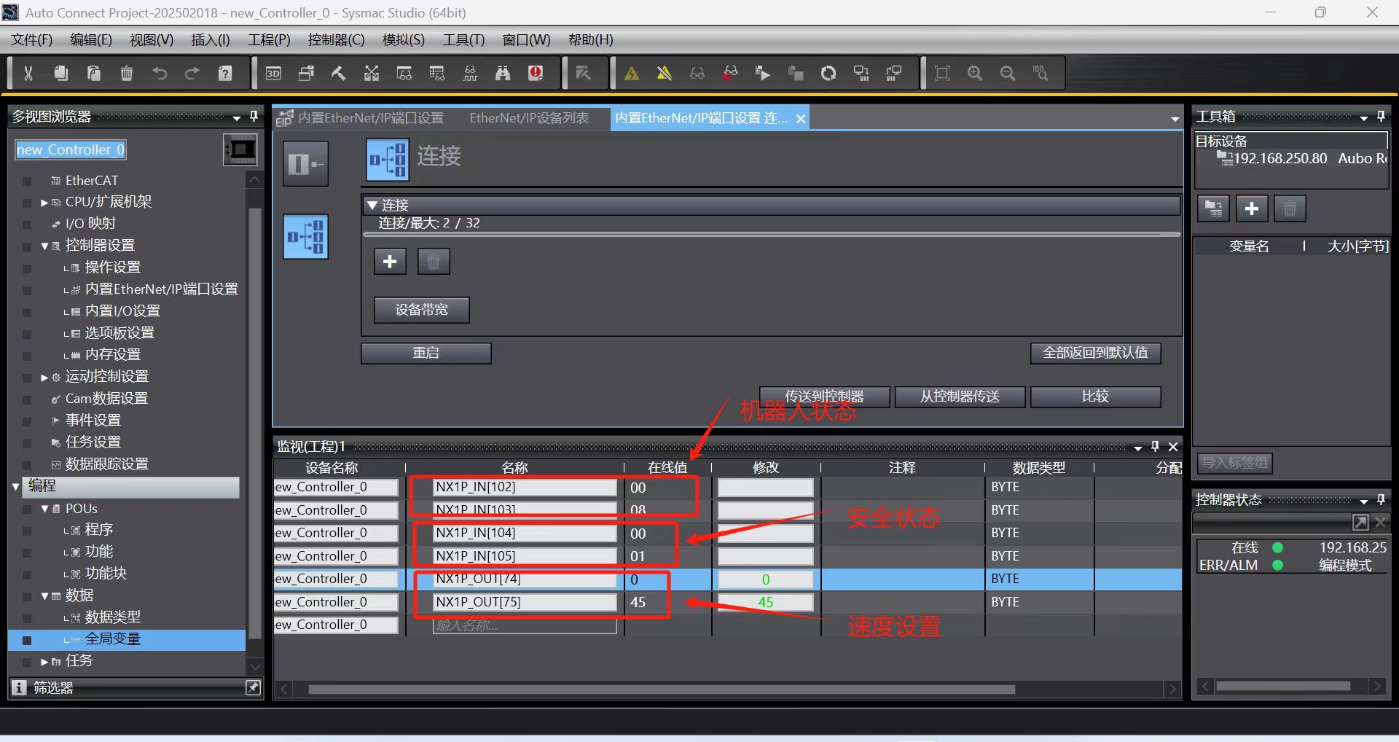The image size is (1399, 742).
Task: Open the 工具(T) menu
Action: (x=463, y=39)
